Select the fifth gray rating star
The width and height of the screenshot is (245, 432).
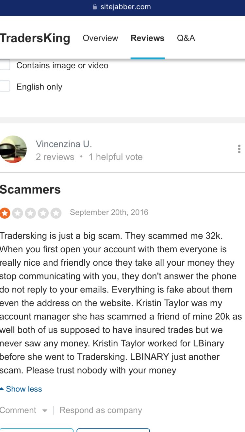56,213
